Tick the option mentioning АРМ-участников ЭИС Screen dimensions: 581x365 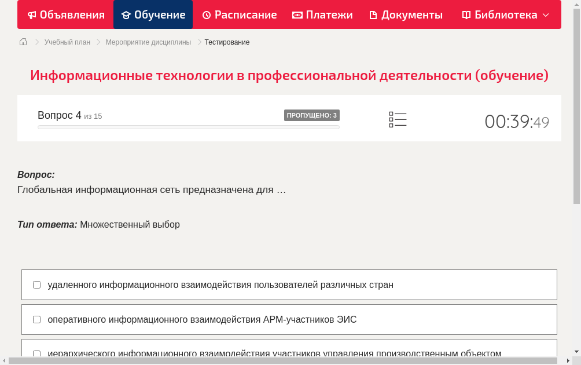[36, 319]
